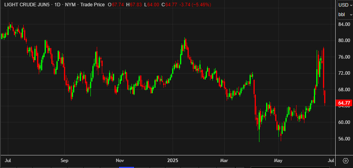Click the 76.00 price axis label
353x168 pixels.
(344, 57)
